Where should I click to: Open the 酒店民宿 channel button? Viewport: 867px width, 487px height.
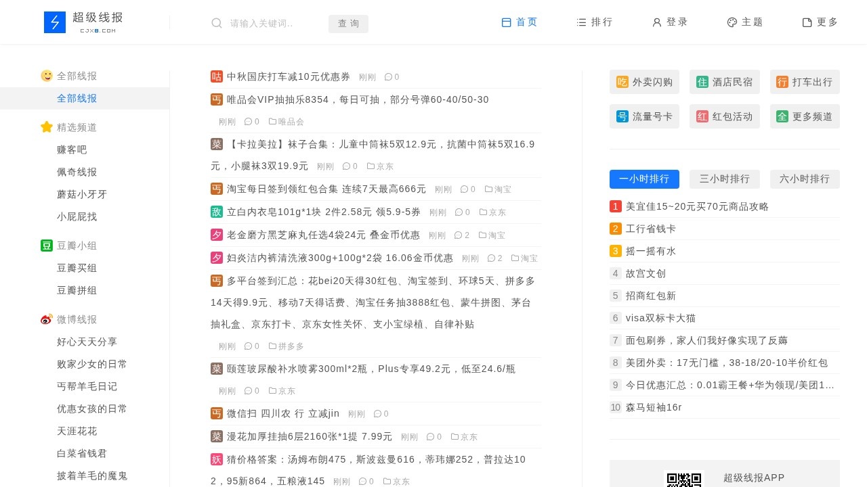coord(724,82)
